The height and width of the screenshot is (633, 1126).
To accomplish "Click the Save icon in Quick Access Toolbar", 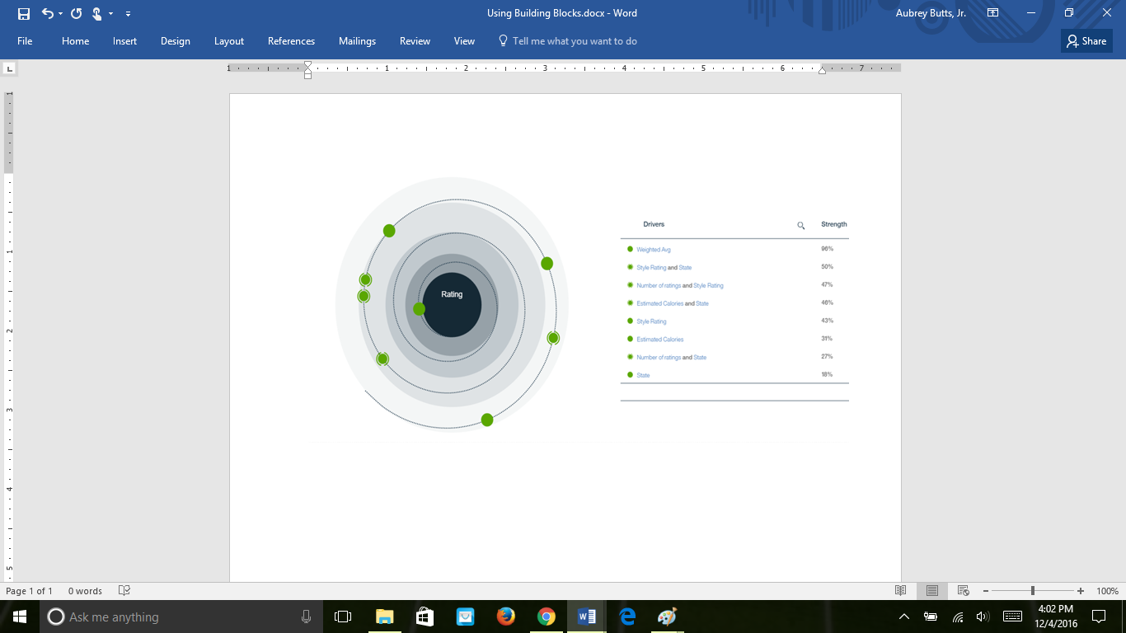I will [24, 13].
